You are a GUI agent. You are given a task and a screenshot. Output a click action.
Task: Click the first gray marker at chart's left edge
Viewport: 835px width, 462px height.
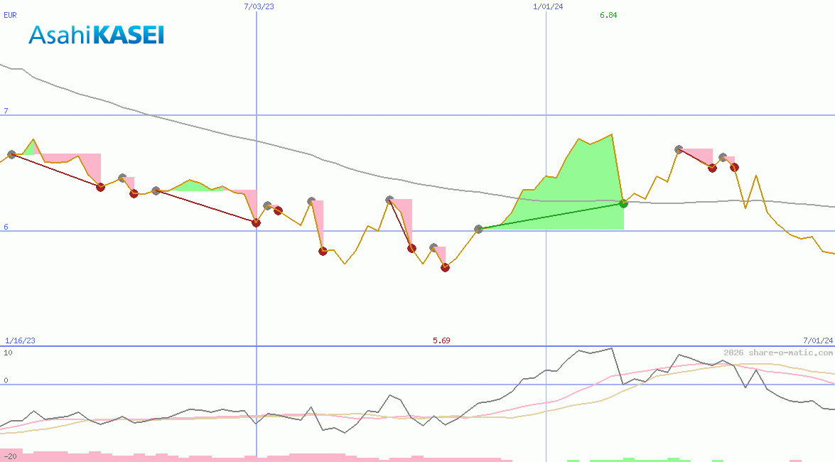[11, 154]
